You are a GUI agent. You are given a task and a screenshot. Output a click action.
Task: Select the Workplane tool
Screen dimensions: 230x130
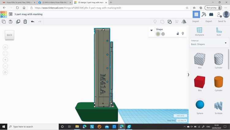(x=200, y=31)
